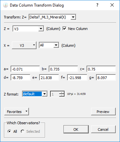Screen dimensions: 120x142
Task: Click the Preview button
Action: point(103,112)
